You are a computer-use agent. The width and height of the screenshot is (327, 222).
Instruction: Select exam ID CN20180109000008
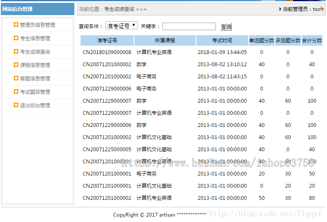[107, 52]
